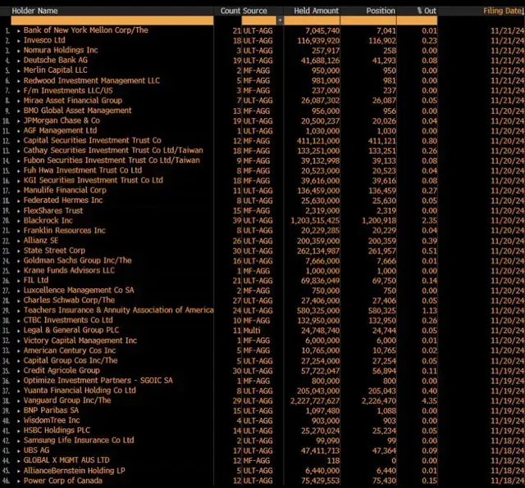Sort by the Holder Name column header
The width and height of the screenshot is (525, 488).
coord(34,11)
